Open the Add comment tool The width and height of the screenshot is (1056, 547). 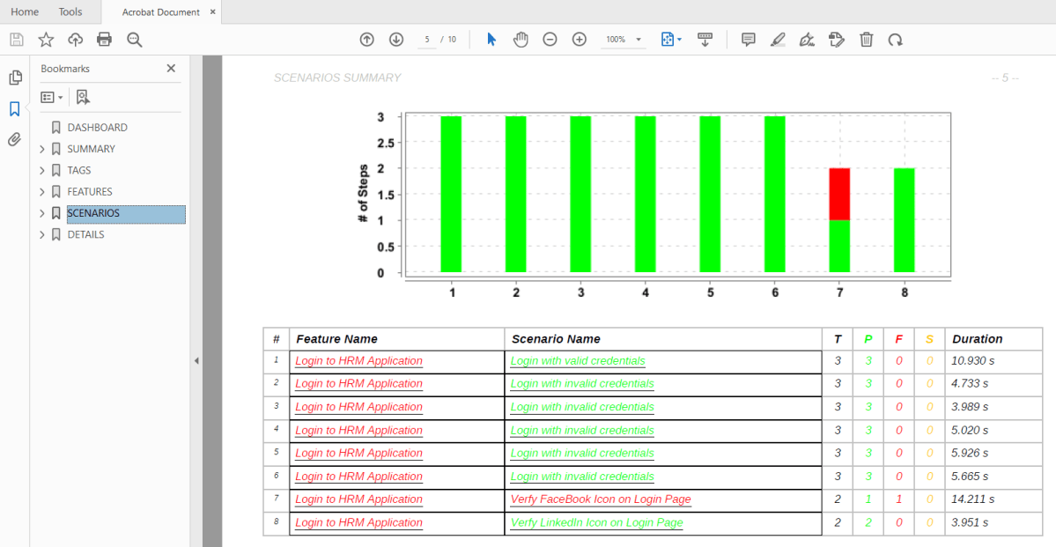(749, 40)
